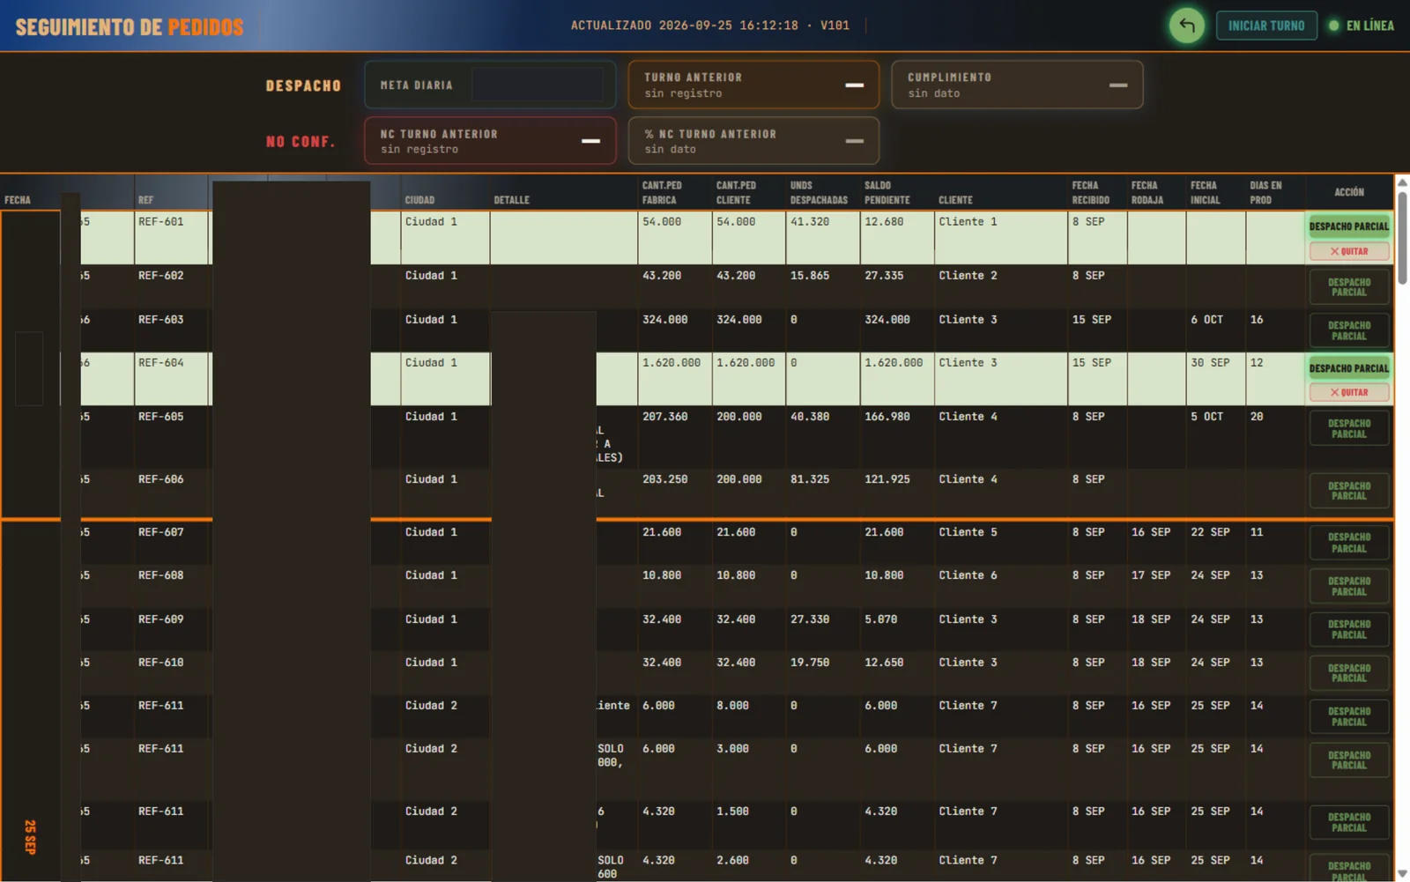Select the % NC Turno Anterior card
The width and height of the screenshot is (1410, 882).
click(753, 141)
